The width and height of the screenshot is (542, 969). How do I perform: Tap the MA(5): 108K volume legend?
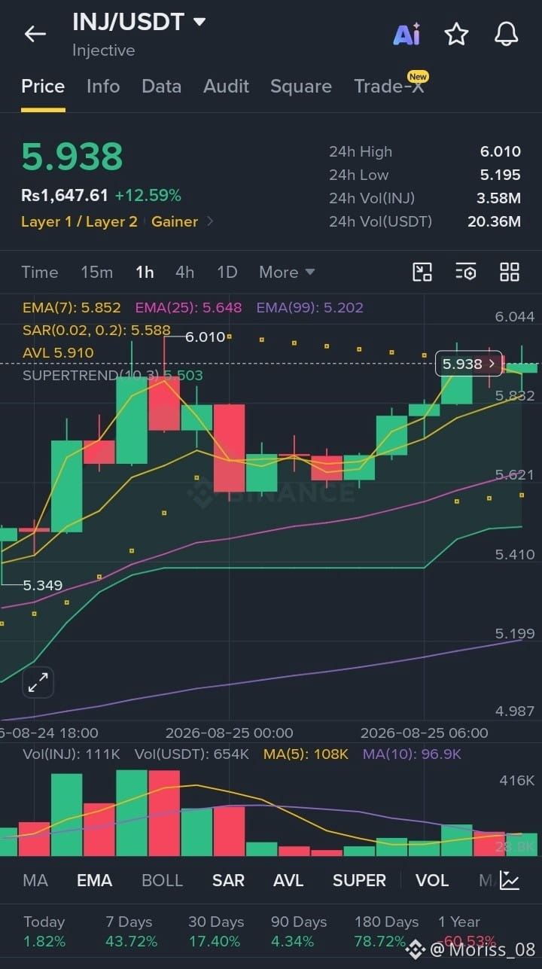click(306, 754)
